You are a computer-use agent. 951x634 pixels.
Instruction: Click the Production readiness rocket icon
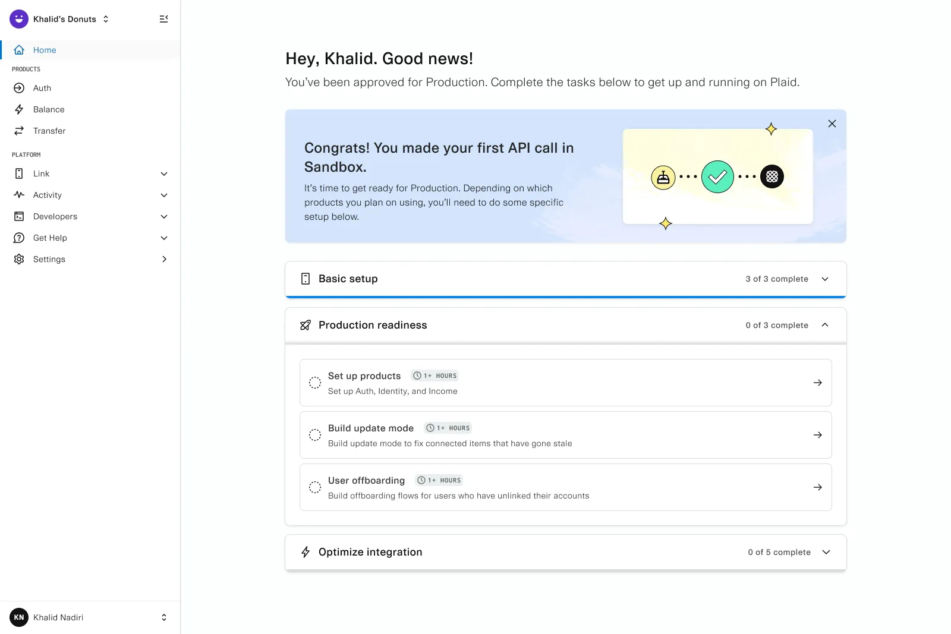tap(306, 325)
